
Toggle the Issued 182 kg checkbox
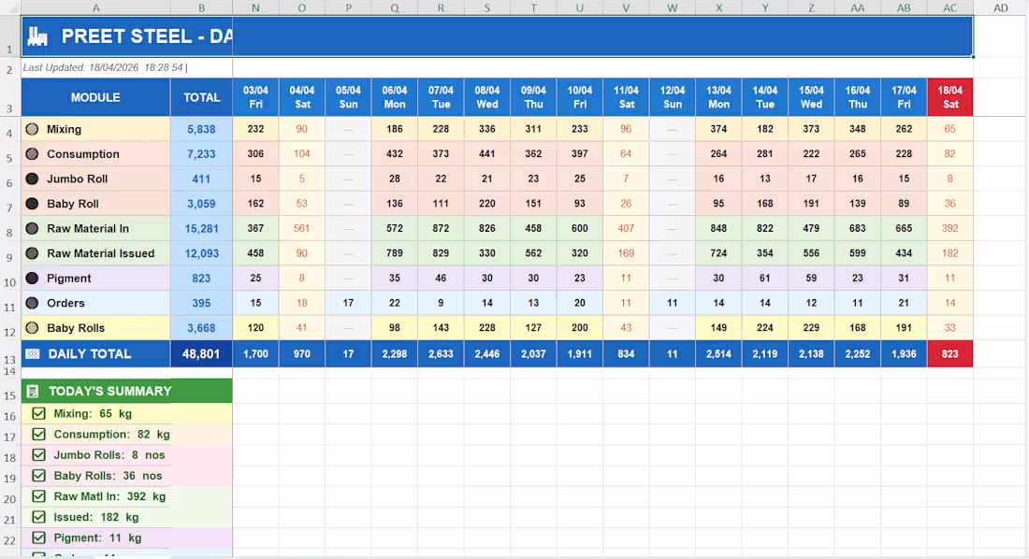38,516
